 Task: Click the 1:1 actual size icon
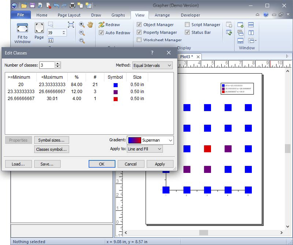(x=51, y=40)
